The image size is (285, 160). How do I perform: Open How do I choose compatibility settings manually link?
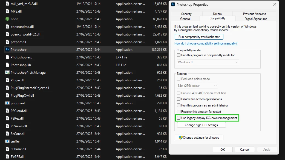pos(206,43)
